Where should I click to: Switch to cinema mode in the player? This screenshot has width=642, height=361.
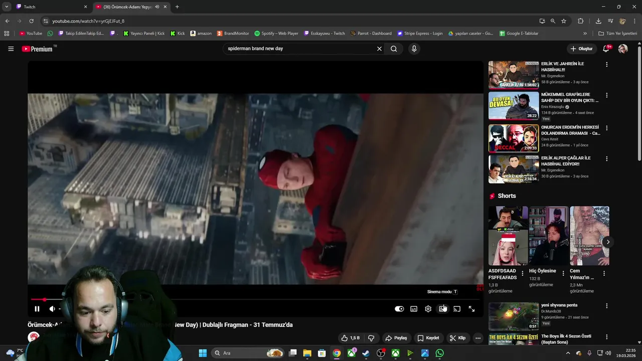442,309
